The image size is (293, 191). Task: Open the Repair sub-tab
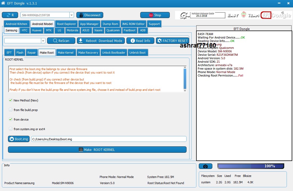point(31,53)
